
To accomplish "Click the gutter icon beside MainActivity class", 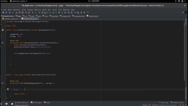I will coord(3,30).
